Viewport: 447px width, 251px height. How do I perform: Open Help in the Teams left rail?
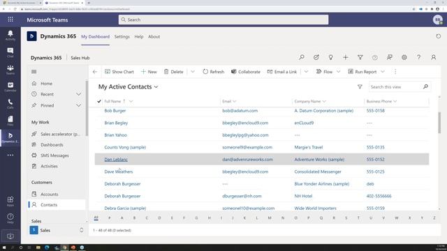(x=10, y=218)
